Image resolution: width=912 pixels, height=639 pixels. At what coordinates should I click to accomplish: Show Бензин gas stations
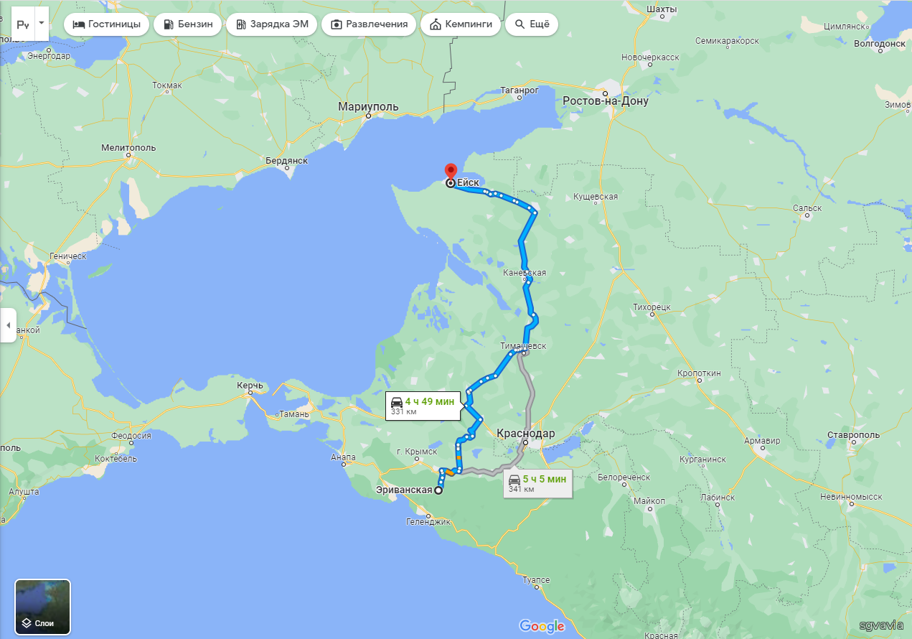188,24
